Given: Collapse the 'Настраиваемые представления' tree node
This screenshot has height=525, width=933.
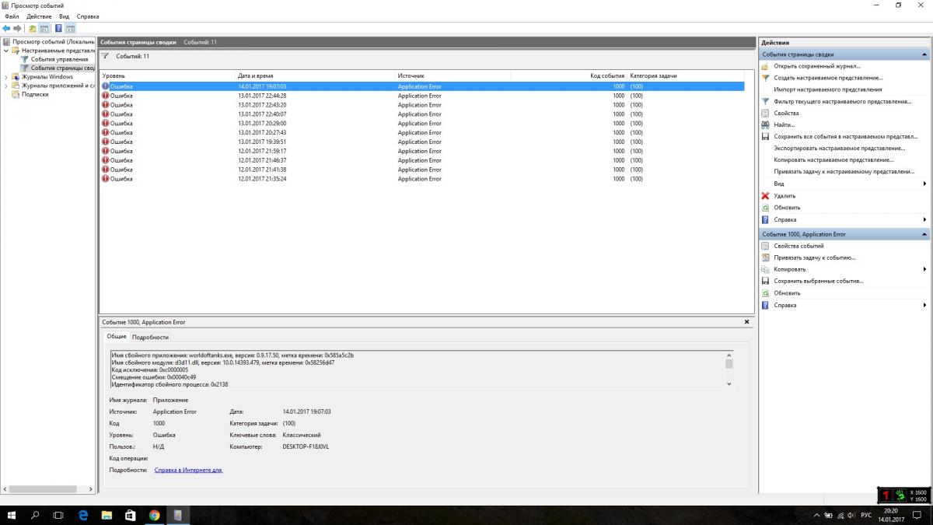Looking at the screenshot, I should [6, 51].
